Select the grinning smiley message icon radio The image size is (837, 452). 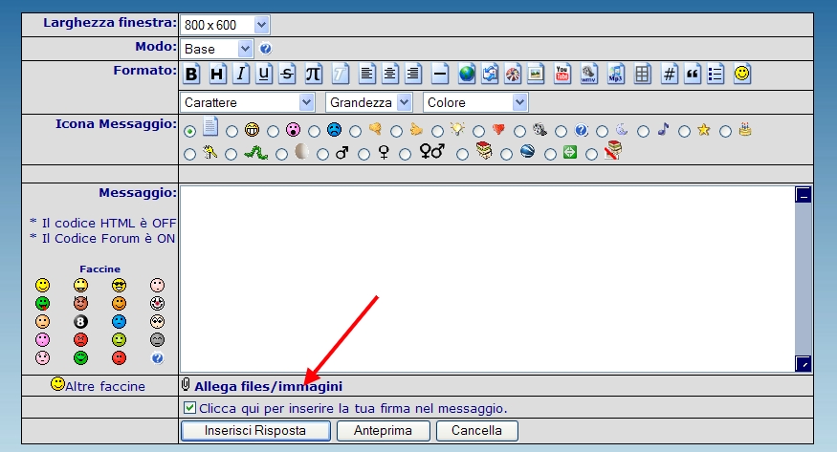pyautogui.click(x=231, y=131)
